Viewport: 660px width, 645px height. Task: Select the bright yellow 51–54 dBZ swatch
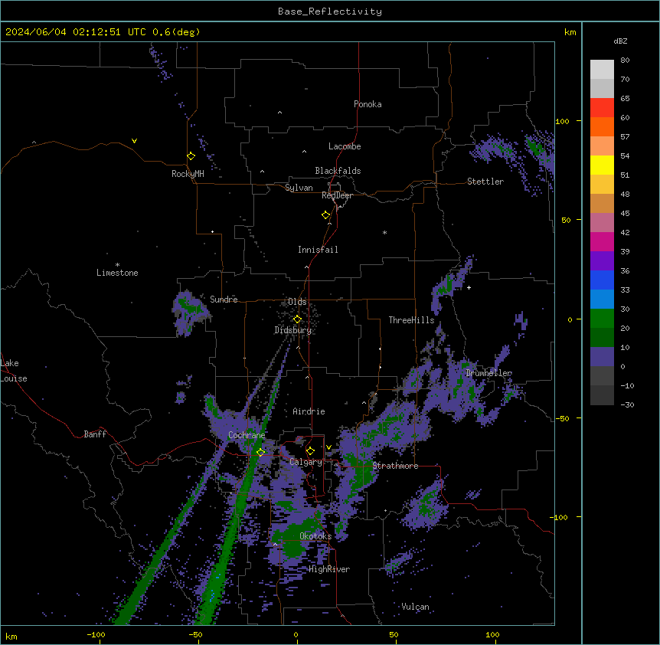tap(602, 165)
